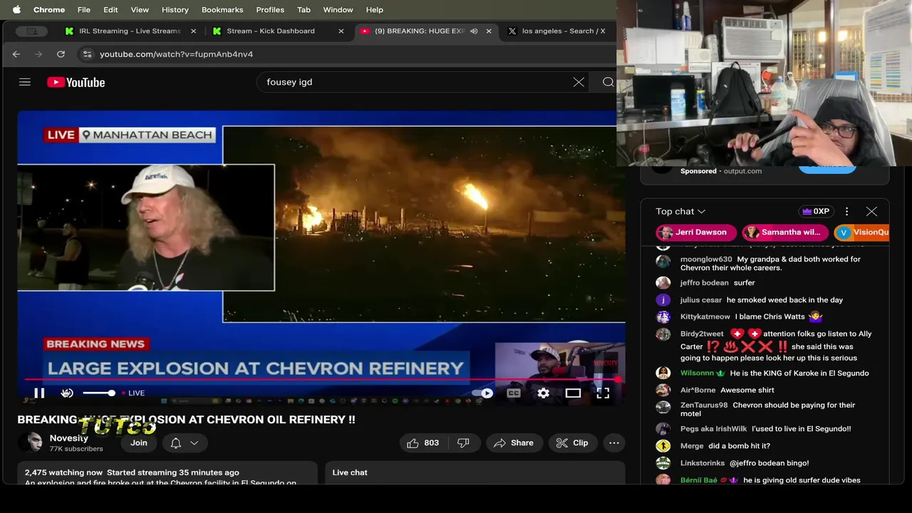Open the more actions three-dot menu below the video

pos(613,442)
